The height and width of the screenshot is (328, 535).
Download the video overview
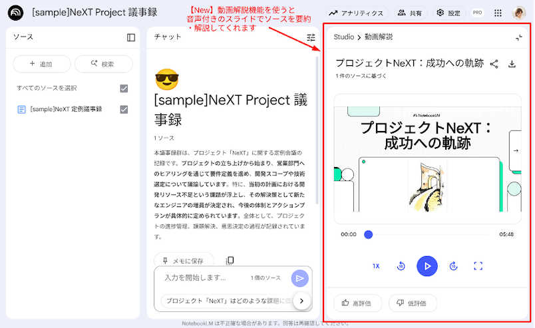coord(512,64)
